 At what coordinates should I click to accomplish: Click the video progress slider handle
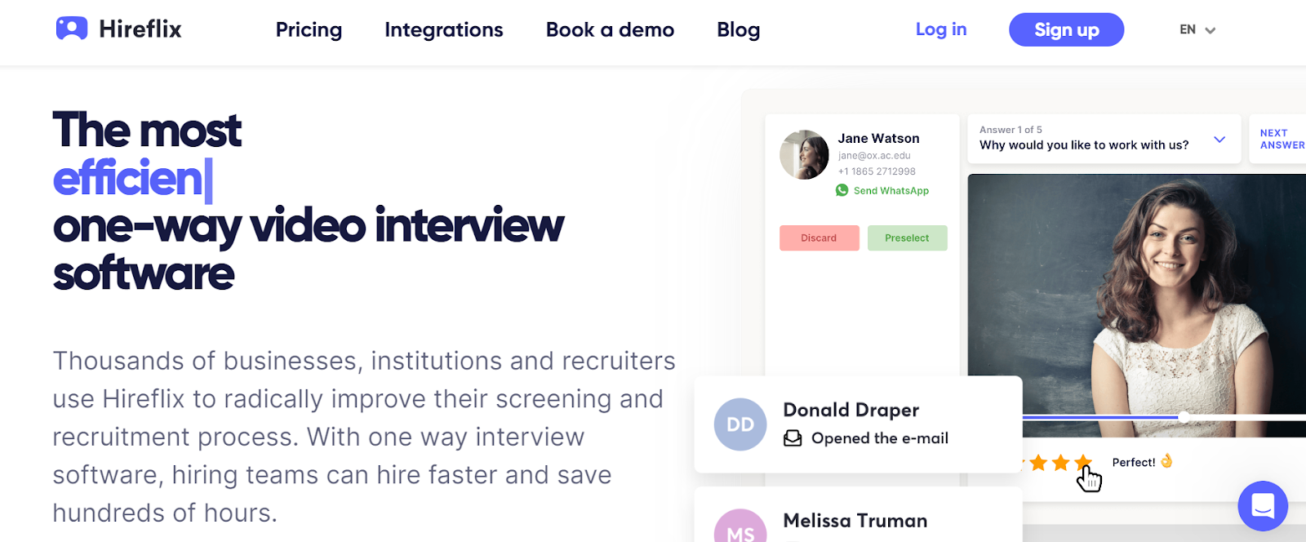click(x=1183, y=417)
